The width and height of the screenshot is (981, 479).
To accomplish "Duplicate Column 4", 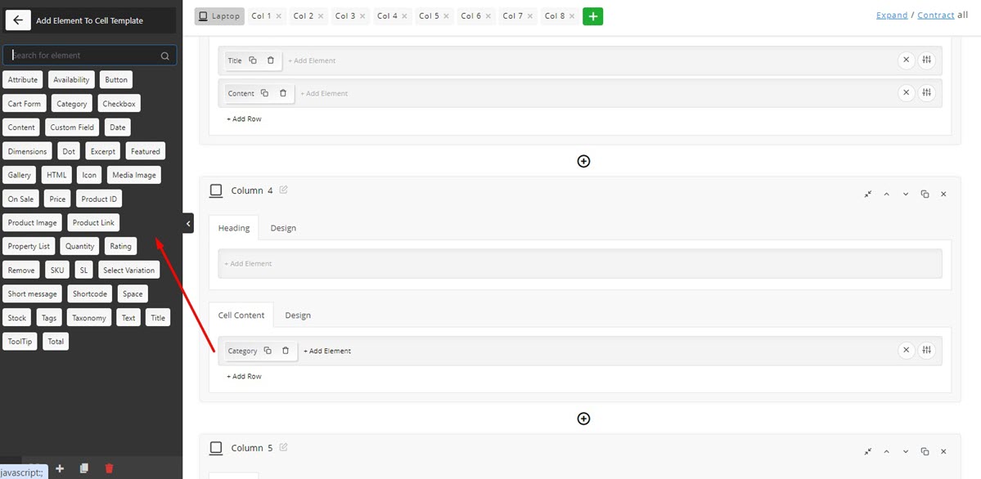I will pos(925,195).
